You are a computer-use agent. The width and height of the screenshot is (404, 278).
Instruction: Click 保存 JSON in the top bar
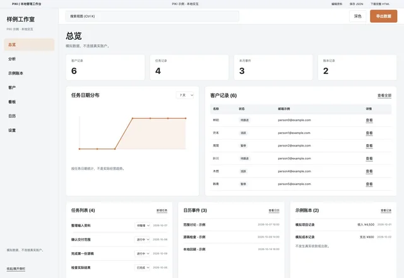pos(356,4)
